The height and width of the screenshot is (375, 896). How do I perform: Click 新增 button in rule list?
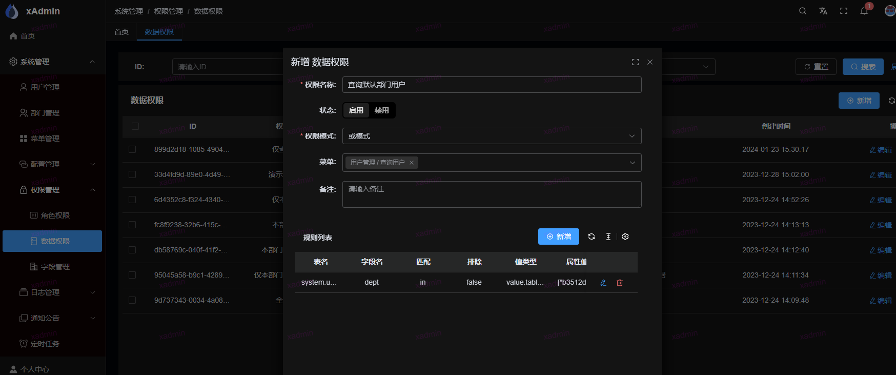(x=559, y=236)
